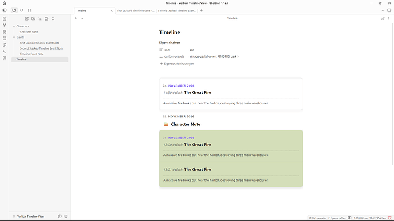Click the sort property type icon
The width and height of the screenshot is (394, 221).
pyautogui.click(x=161, y=50)
